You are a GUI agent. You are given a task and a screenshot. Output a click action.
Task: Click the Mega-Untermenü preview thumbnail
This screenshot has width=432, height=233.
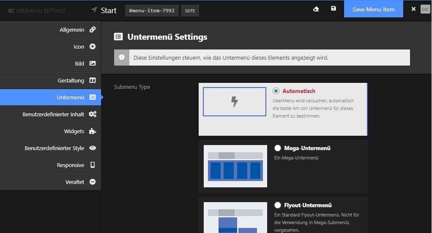[x=235, y=166]
